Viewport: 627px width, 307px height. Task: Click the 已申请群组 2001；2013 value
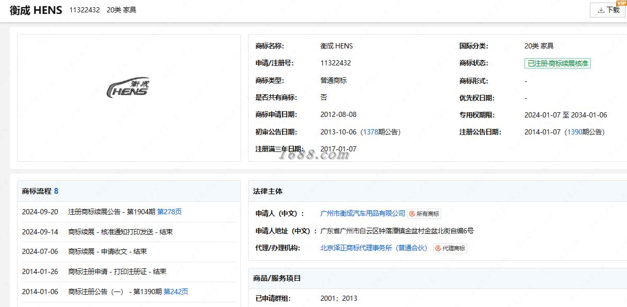pyautogui.click(x=339, y=298)
